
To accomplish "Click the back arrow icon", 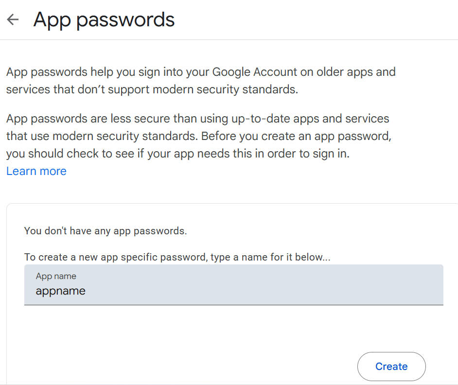I will [x=13, y=19].
